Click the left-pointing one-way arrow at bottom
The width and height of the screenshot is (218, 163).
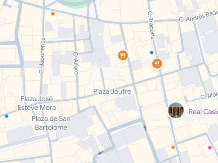[101, 153]
